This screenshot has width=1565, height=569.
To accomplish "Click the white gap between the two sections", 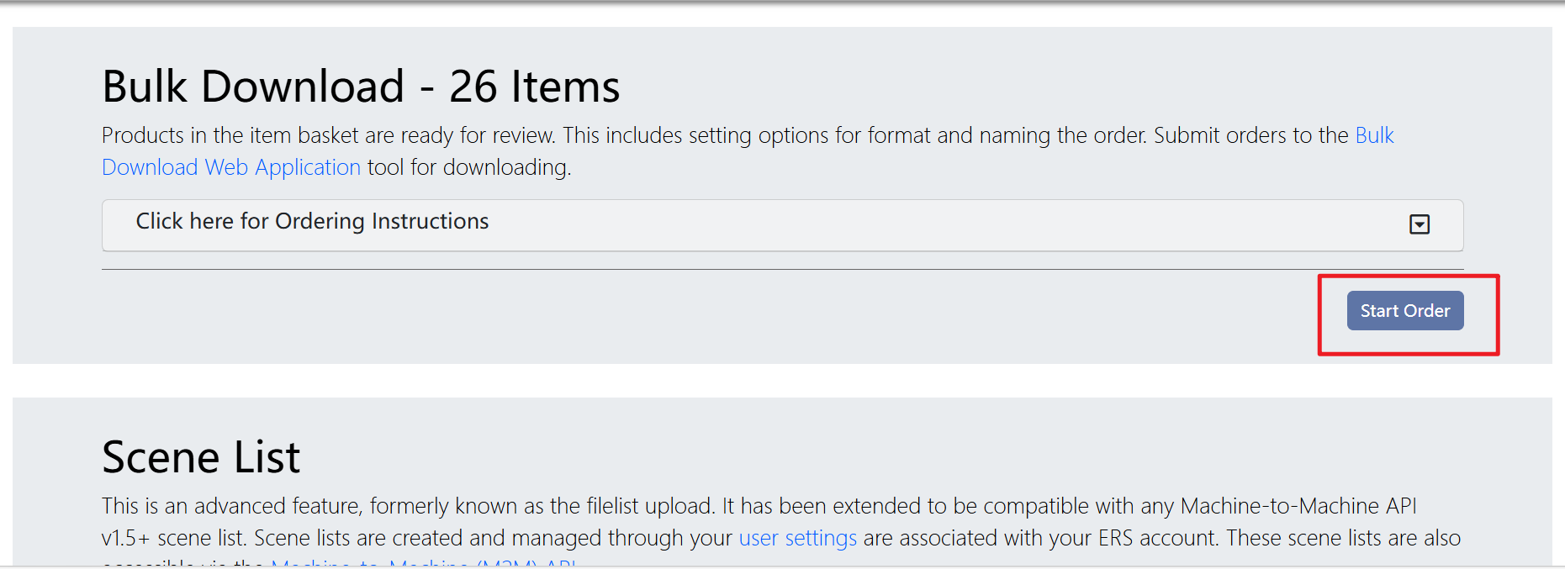I will click(782, 381).
